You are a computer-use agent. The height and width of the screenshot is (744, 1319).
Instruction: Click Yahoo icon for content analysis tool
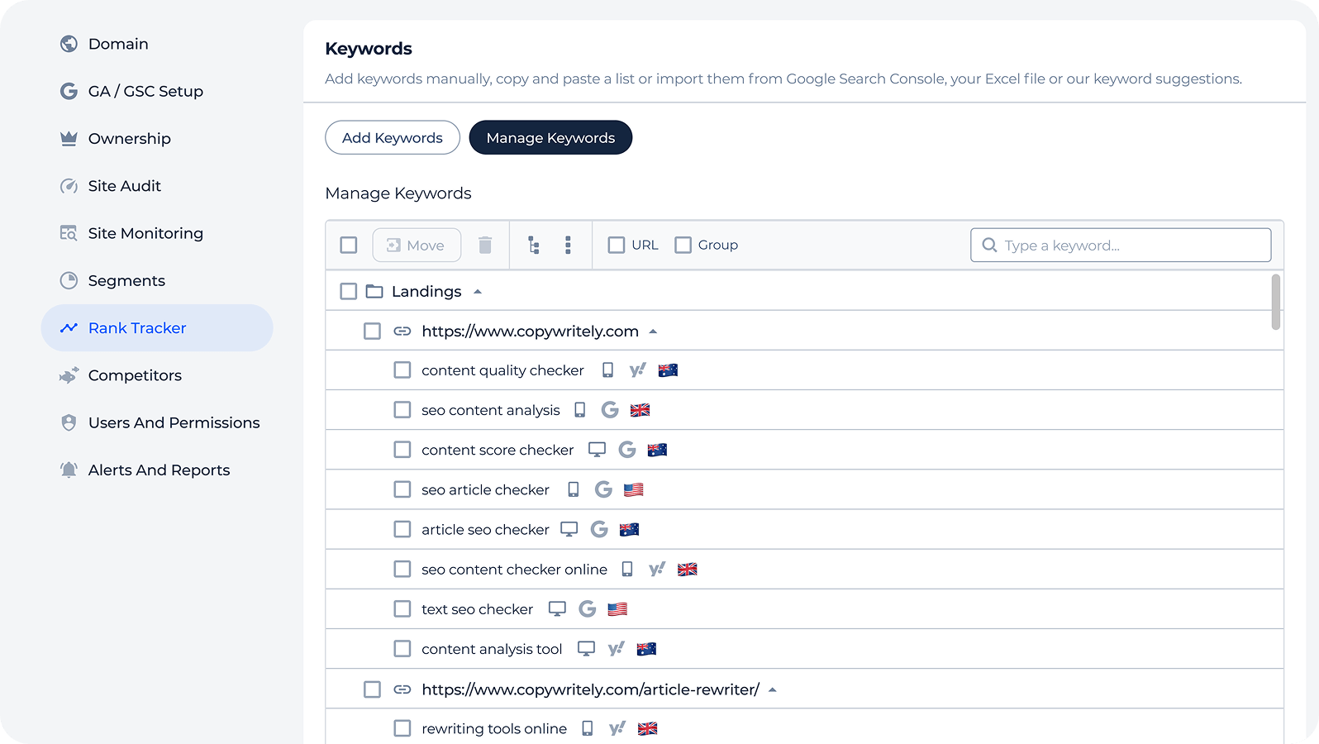(616, 649)
